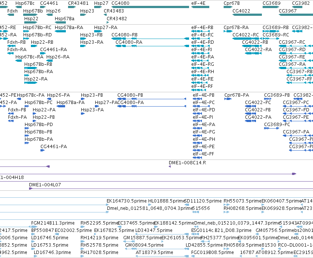Select transcript label Hsp67Bb-RC
This screenshot has width=313, height=258.
(37, 28)
